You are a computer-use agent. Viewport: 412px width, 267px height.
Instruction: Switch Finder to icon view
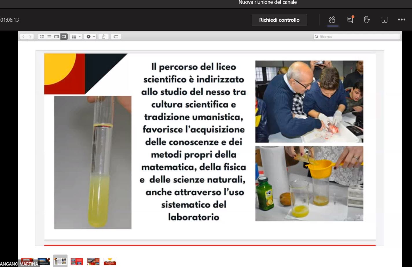click(x=42, y=36)
